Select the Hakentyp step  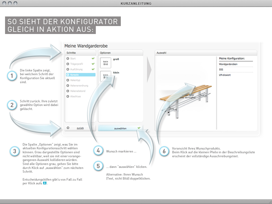click(x=75, y=80)
